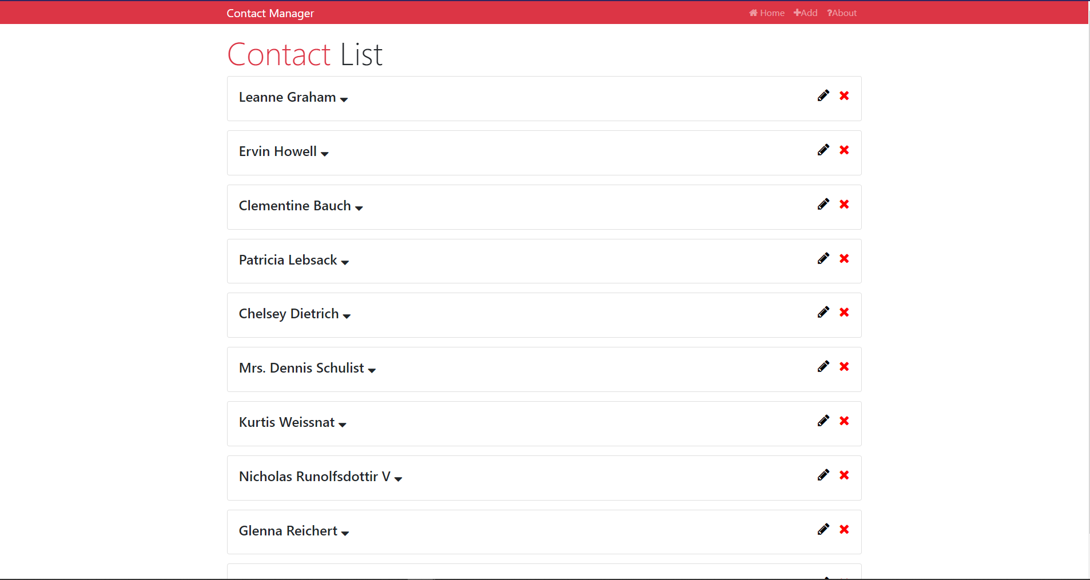Click the edit pencil for Glenna Reichert
The height and width of the screenshot is (580, 1090).
(x=823, y=529)
